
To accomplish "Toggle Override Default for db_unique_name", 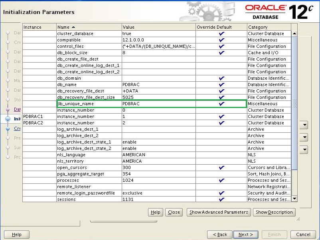I will (x=221, y=104).
